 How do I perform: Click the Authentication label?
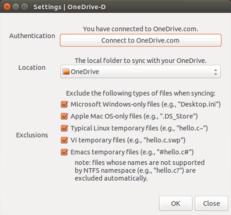point(32,36)
